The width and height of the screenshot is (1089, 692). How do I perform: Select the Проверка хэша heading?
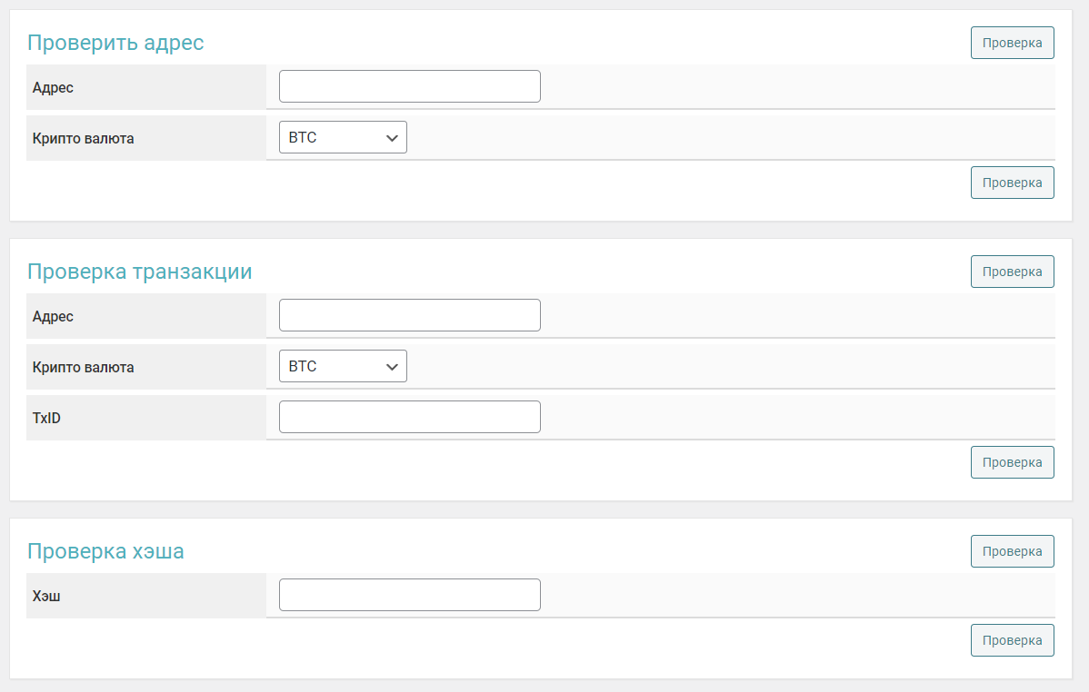click(105, 551)
